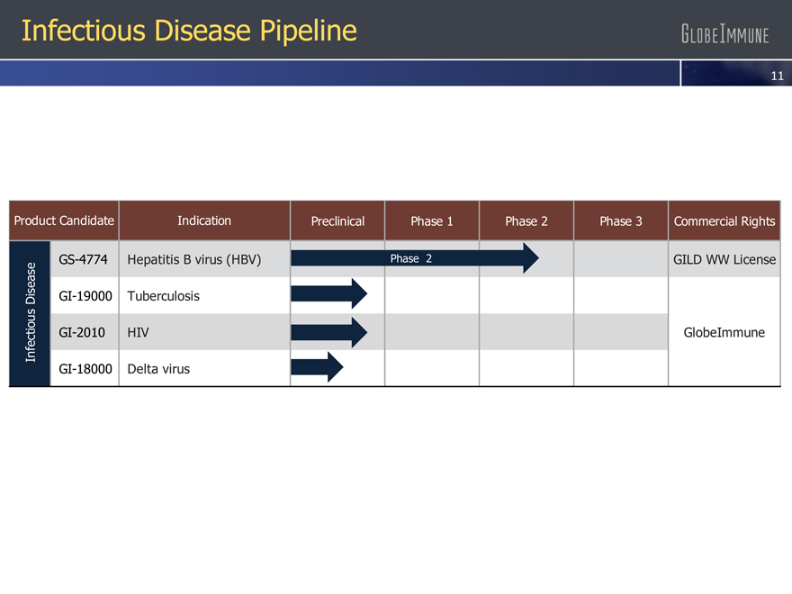Screen dimensions: 792x594
Task: Select the HIV preclinical progress arrow
Action: tap(328, 332)
